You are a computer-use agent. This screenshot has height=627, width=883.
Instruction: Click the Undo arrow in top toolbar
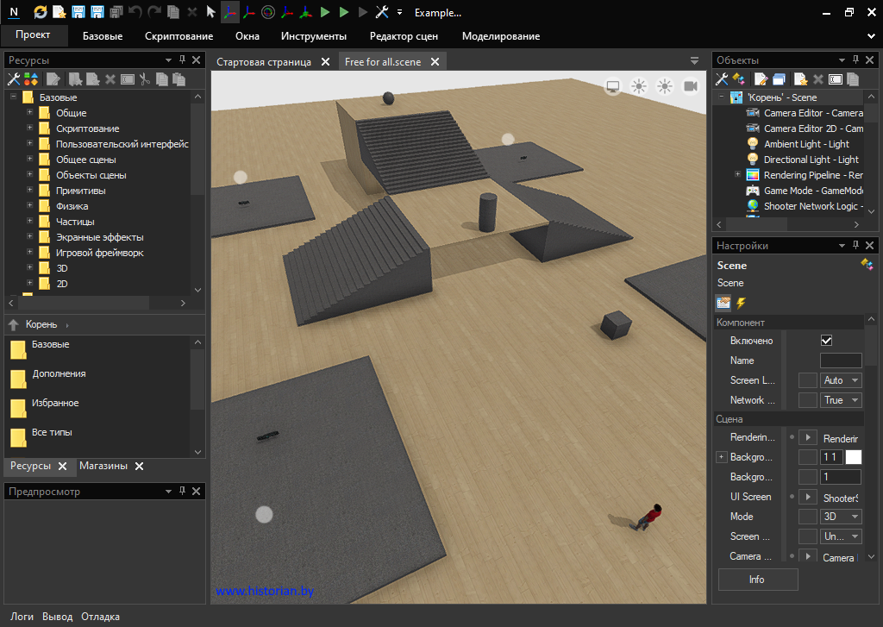[135, 12]
